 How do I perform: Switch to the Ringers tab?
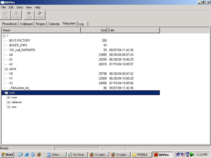pyautogui.click(x=41, y=24)
